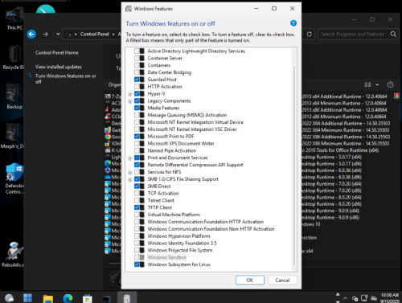Select Media Features row text

coord(163,108)
